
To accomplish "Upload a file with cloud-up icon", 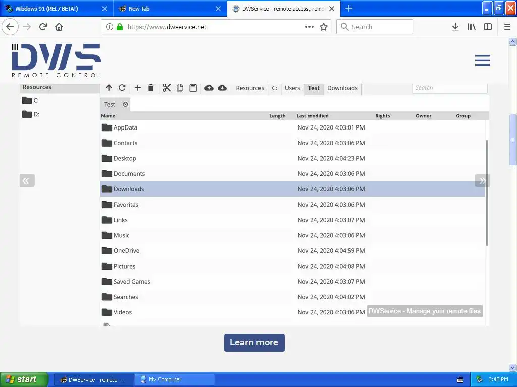I will coord(209,88).
